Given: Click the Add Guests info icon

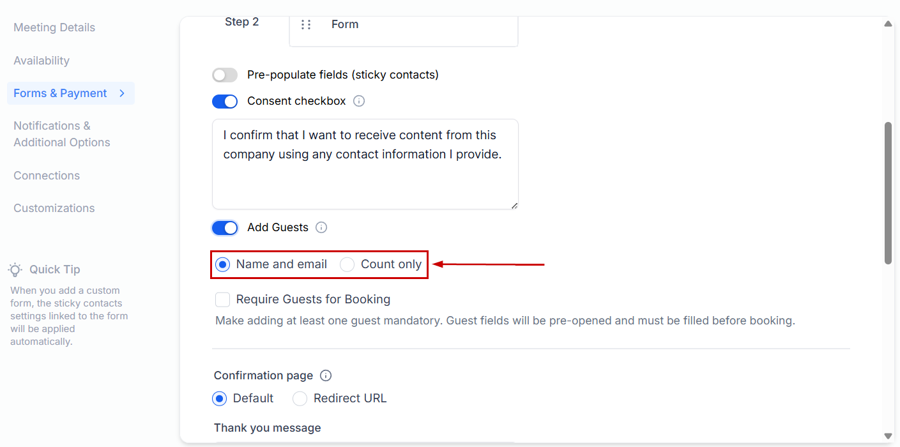Looking at the screenshot, I should [321, 227].
